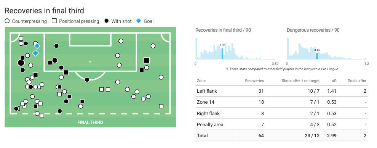The width and height of the screenshot is (377, 148).
Task: Click the Recoveries column header
Action: point(254,80)
